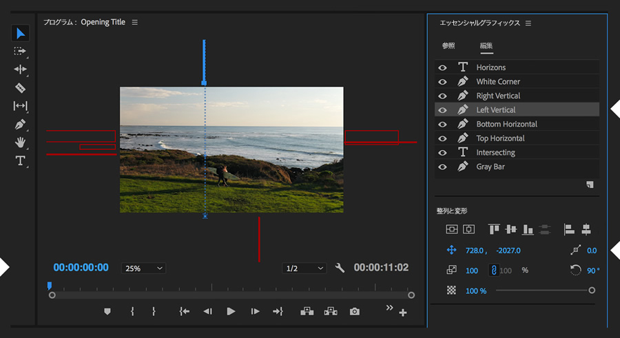Add a marker in the program monitor
Image resolution: width=620 pixels, height=338 pixels.
point(107,311)
